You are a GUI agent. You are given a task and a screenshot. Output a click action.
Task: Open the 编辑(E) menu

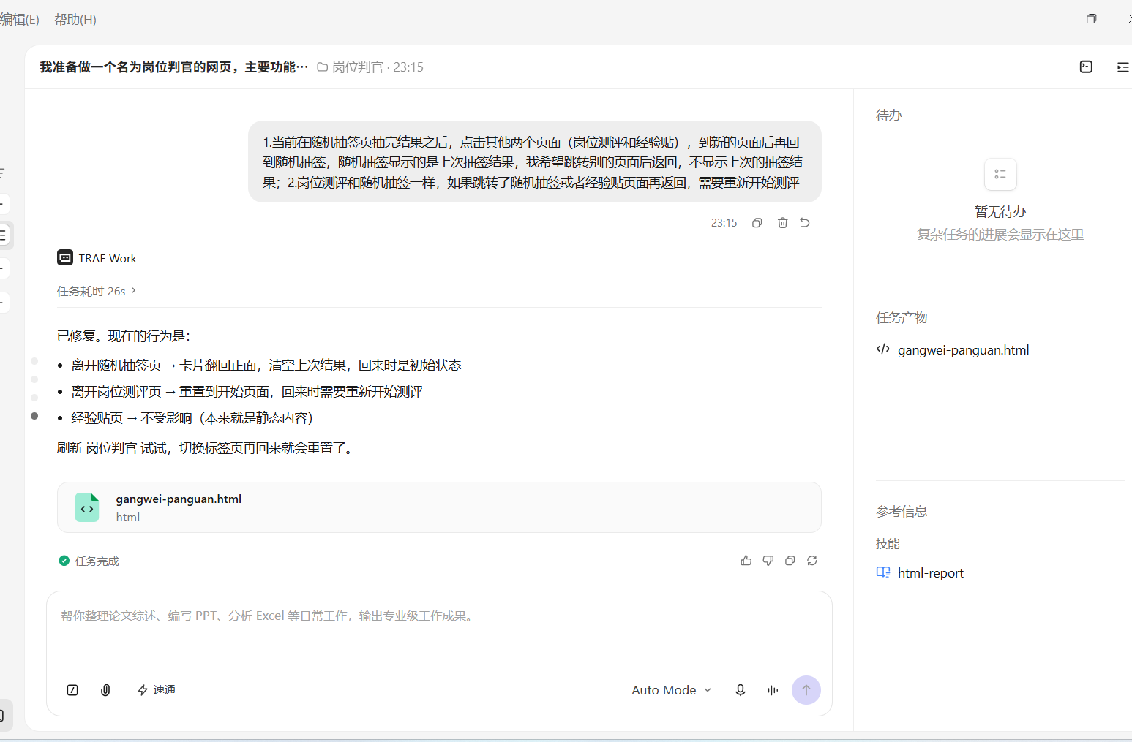point(19,20)
